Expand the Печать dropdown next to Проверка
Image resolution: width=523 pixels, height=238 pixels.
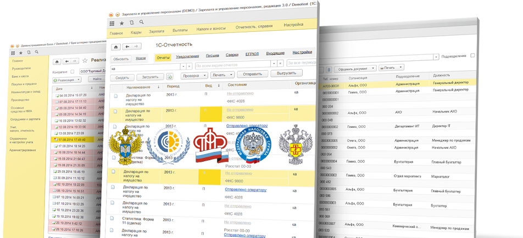222,75
